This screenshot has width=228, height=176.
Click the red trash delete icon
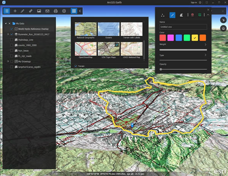point(193,15)
